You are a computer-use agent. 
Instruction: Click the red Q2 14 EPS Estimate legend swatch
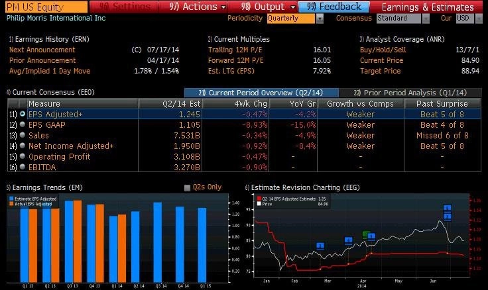[x=259, y=199]
